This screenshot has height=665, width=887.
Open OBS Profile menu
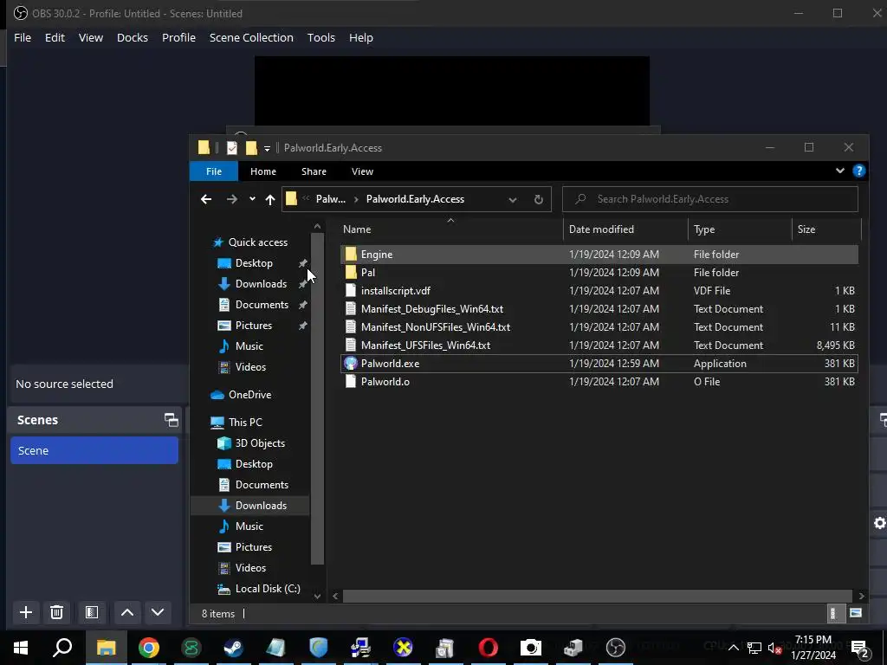pyautogui.click(x=178, y=37)
